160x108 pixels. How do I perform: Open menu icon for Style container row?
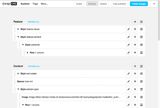[141, 45]
